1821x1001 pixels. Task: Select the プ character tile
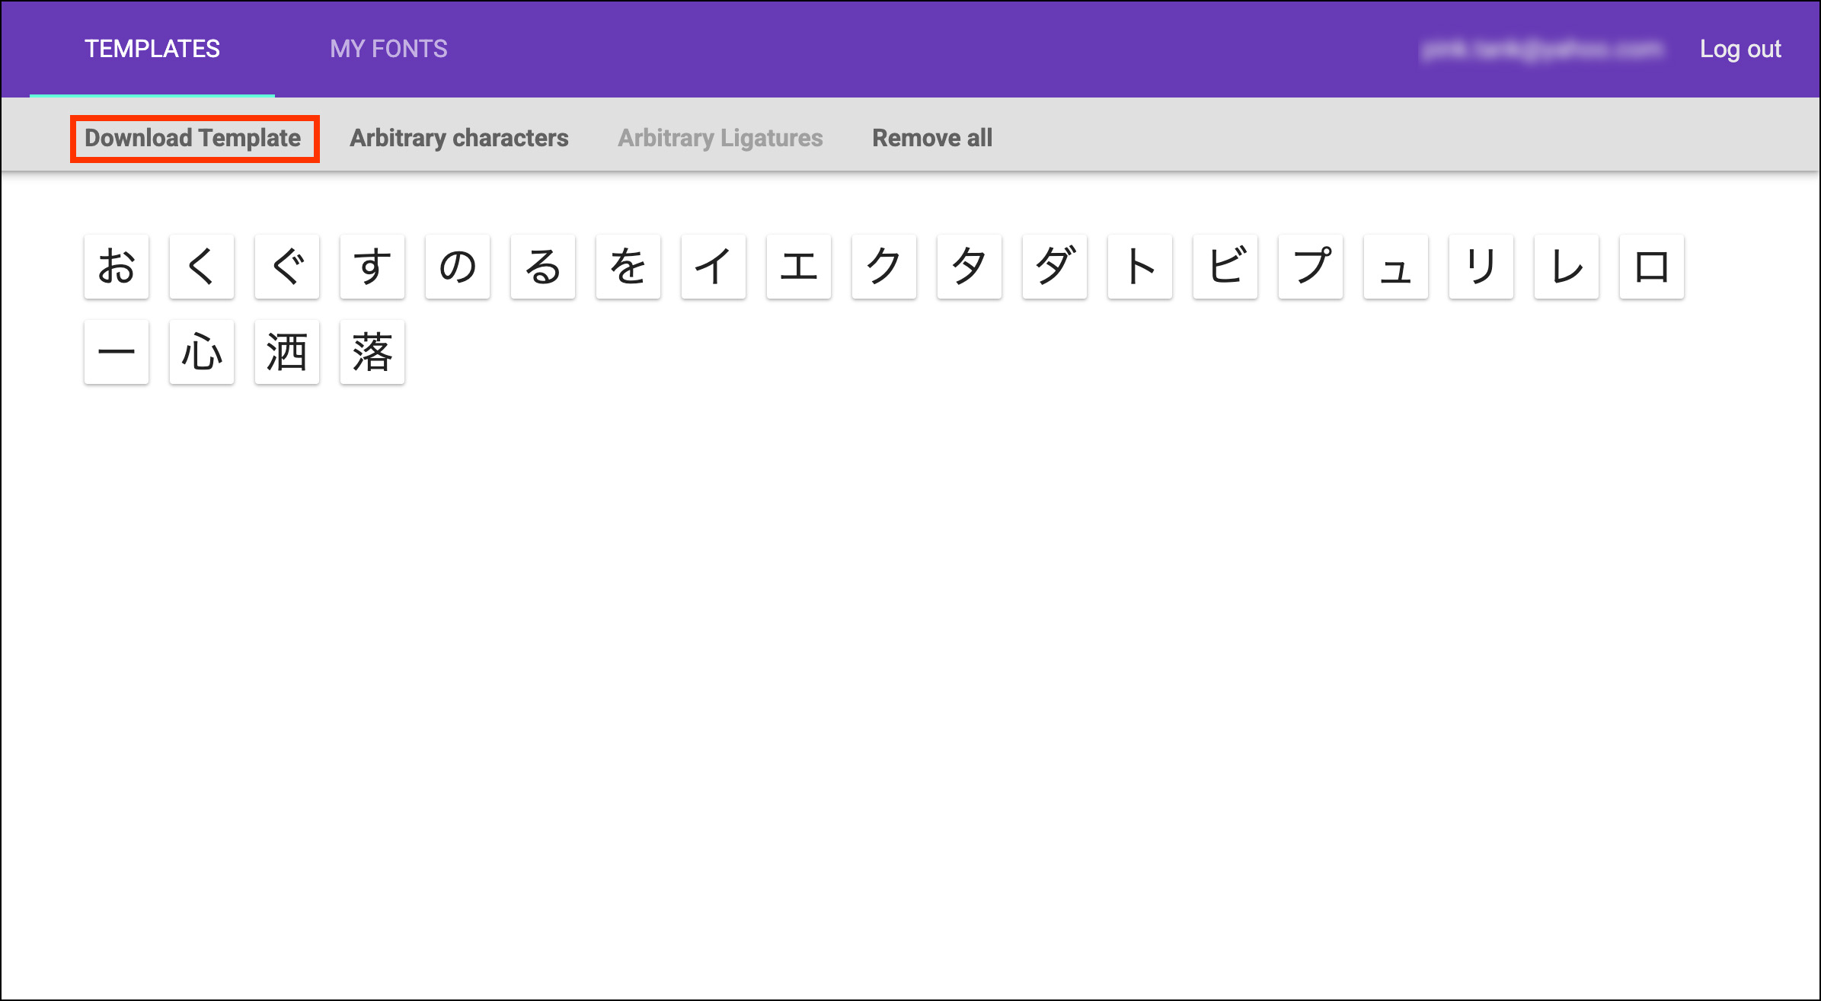[1311, 267]
